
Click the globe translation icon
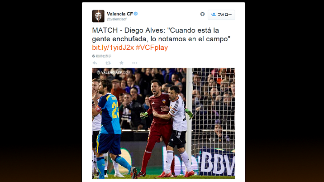(94, 56)
